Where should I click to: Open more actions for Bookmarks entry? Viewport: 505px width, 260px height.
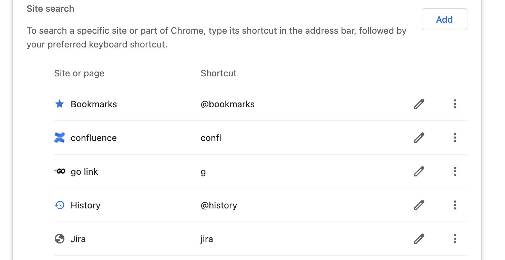pos(455,104)
